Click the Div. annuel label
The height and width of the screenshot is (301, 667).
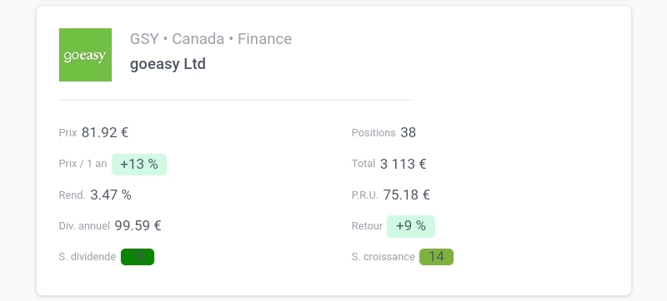[x=84, y=226]
